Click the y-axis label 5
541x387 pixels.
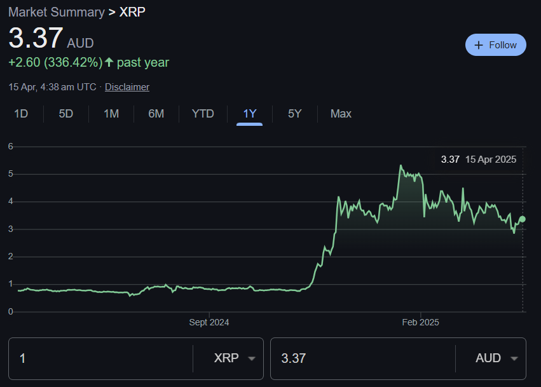pyautogui.click(x=11, y=174)
